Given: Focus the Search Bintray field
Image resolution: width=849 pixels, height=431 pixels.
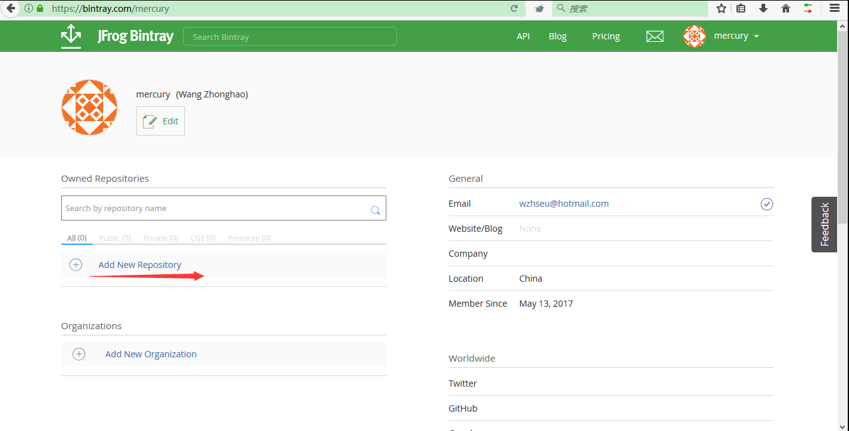Looking at the screenshot, I should click(x=290, y=36).
